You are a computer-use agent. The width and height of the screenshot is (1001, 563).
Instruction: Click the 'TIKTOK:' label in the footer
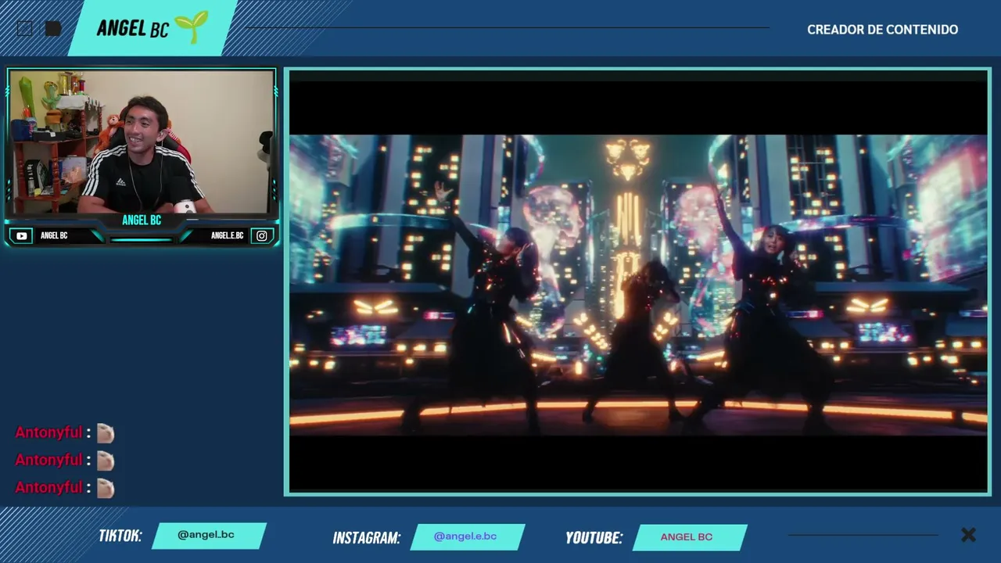tap(120, 536)
